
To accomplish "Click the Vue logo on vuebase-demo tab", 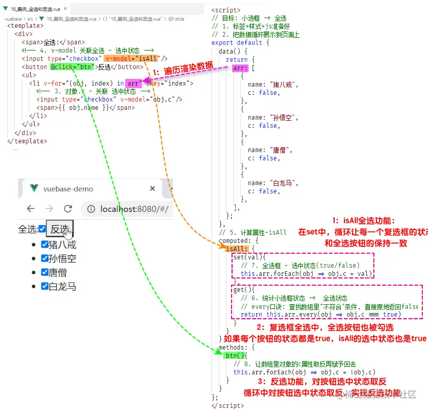I will point(34,188).
